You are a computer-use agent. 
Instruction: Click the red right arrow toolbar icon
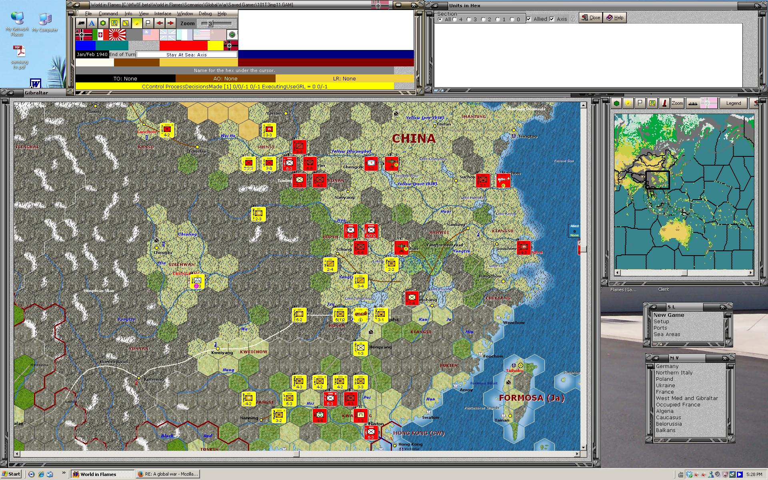click(x=170, y=23)
